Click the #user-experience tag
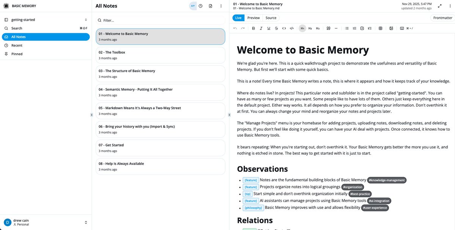 [x=375, y=208]
